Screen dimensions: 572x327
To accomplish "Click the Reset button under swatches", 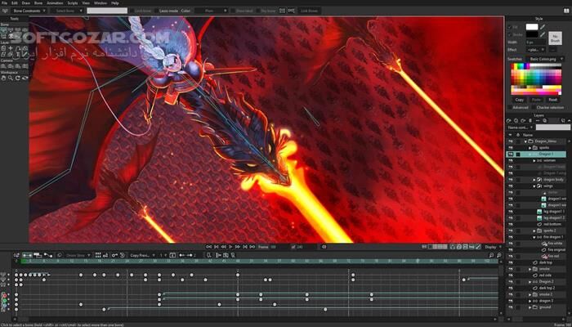I will (554, 99).
